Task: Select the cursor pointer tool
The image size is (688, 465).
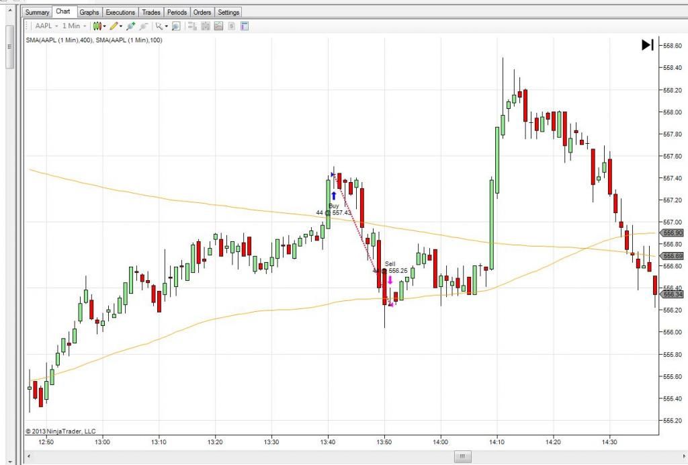Action: [159, 26]
